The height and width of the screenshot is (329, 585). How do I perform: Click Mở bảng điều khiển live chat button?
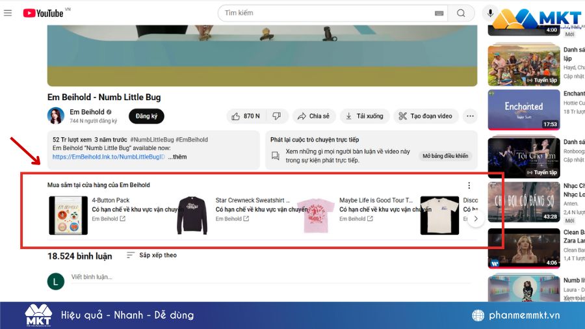(x=445, y=156)
